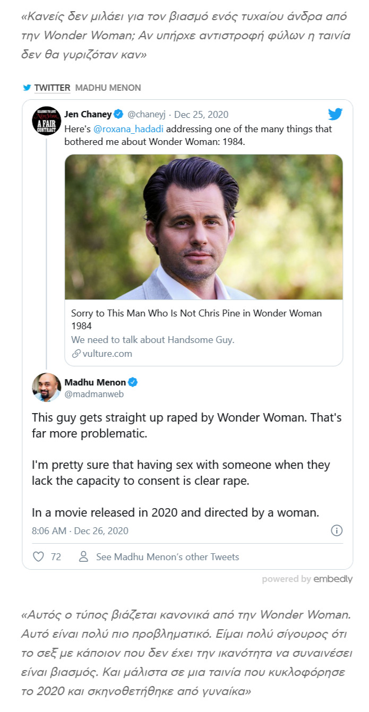Click the MADHU MENON source link above the tweet
The image size is (369, 712).
tap(108, 88)
